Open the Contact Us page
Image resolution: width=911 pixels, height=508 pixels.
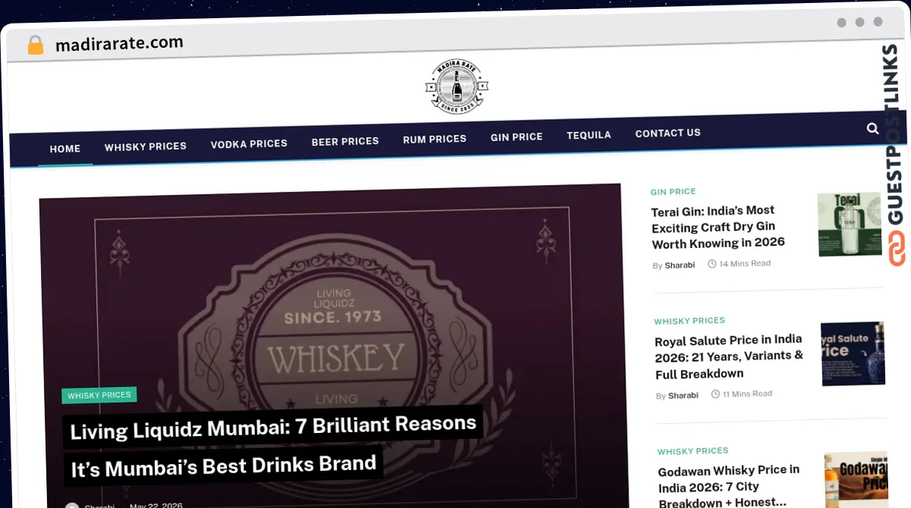(668, 133)
